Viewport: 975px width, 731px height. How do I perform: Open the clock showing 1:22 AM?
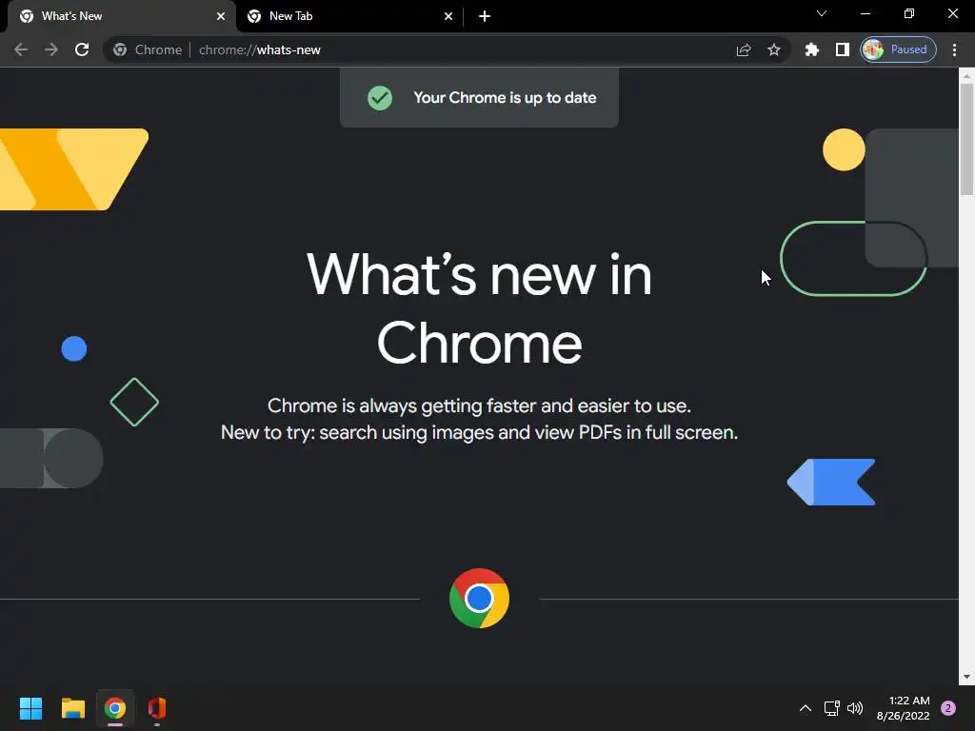903,708
